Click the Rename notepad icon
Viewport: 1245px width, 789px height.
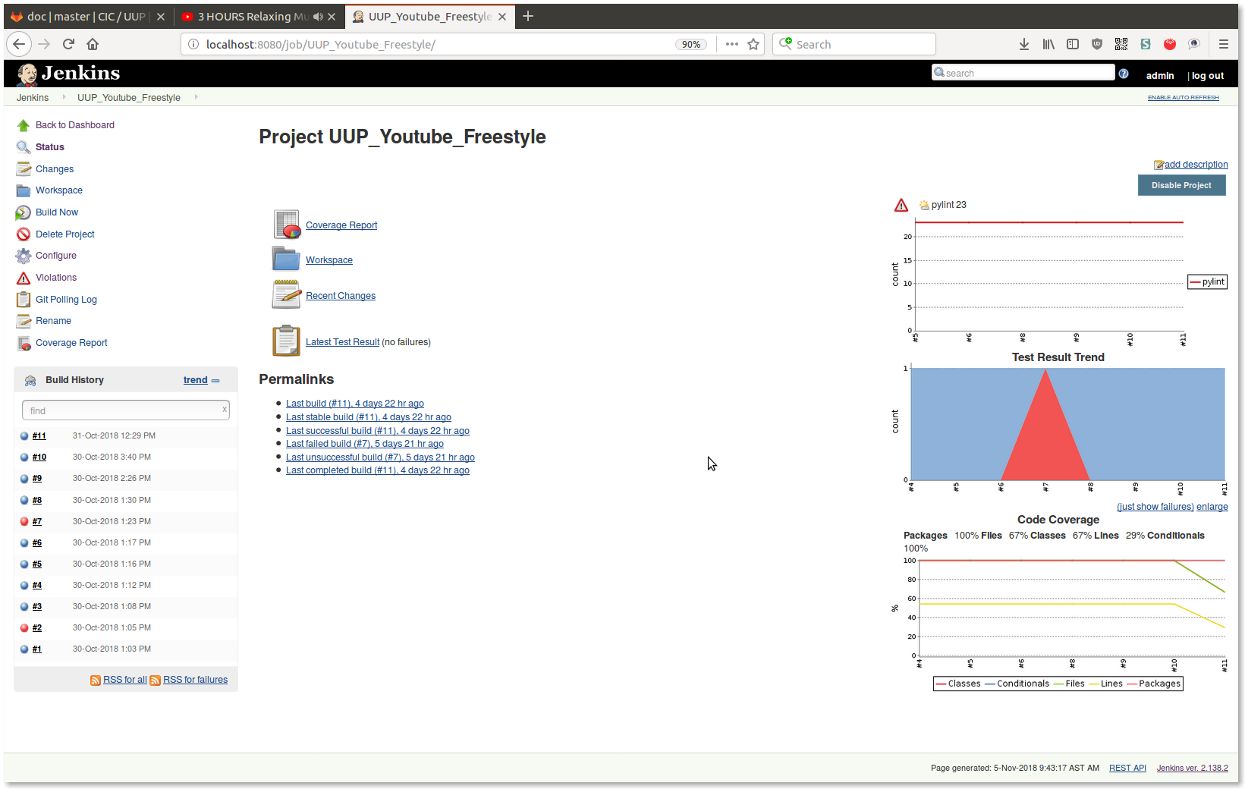point(24,321)
